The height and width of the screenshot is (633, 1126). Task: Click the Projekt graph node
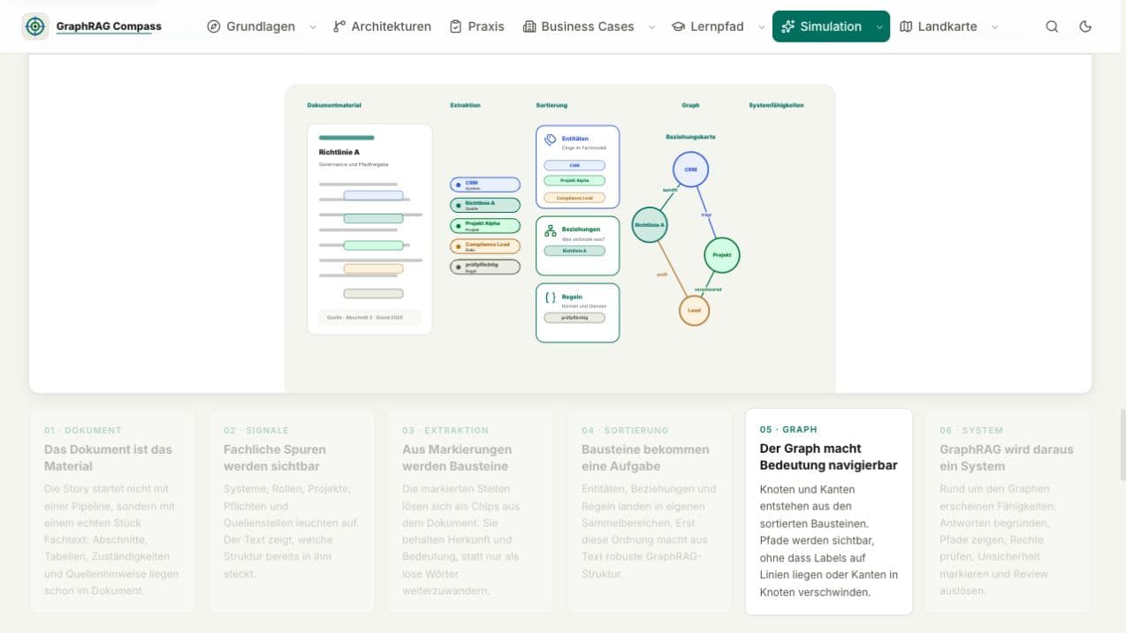(x=722, y=255)
